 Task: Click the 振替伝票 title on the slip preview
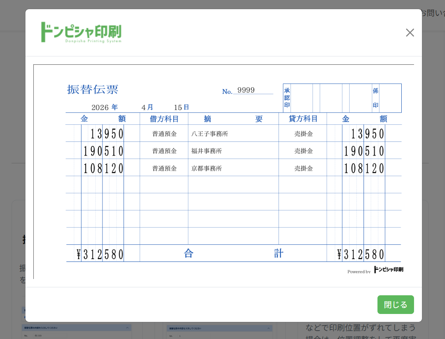93,89
